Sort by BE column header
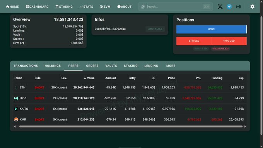 (153, 78)
